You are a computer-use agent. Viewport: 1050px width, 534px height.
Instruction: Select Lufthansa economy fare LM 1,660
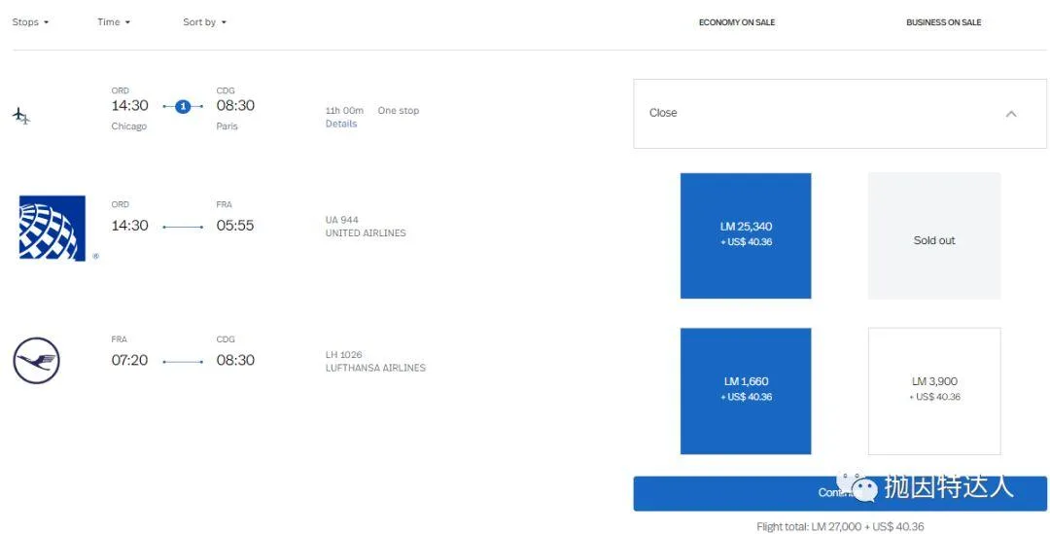tap(746, 389)
